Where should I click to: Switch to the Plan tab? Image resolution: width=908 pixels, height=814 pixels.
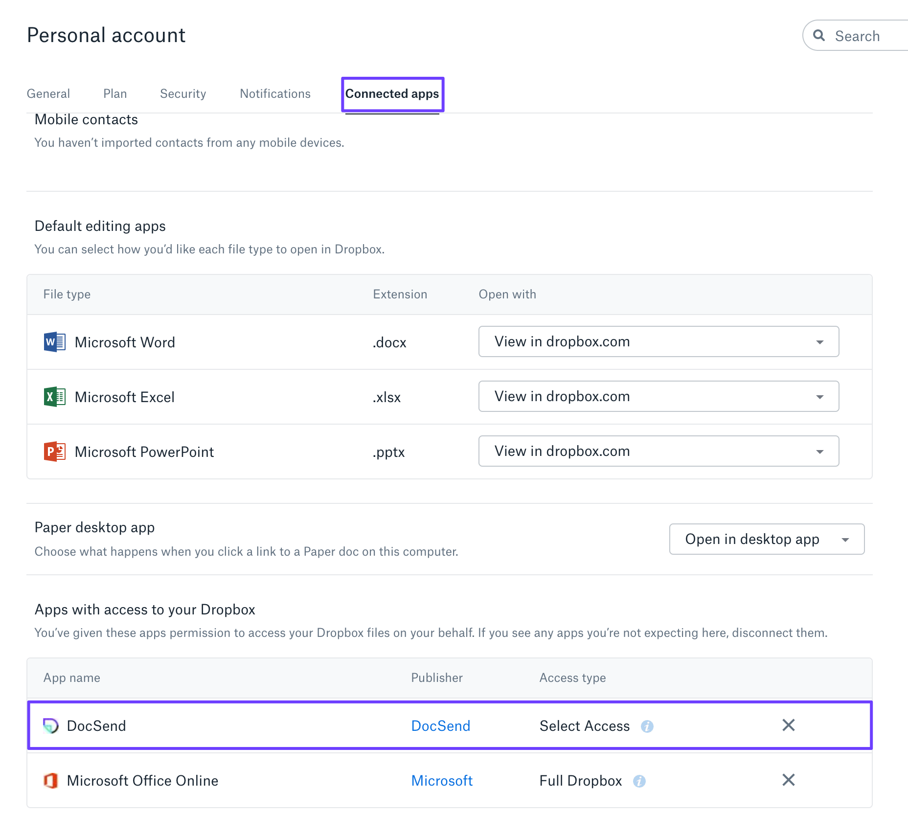(115, 93)
